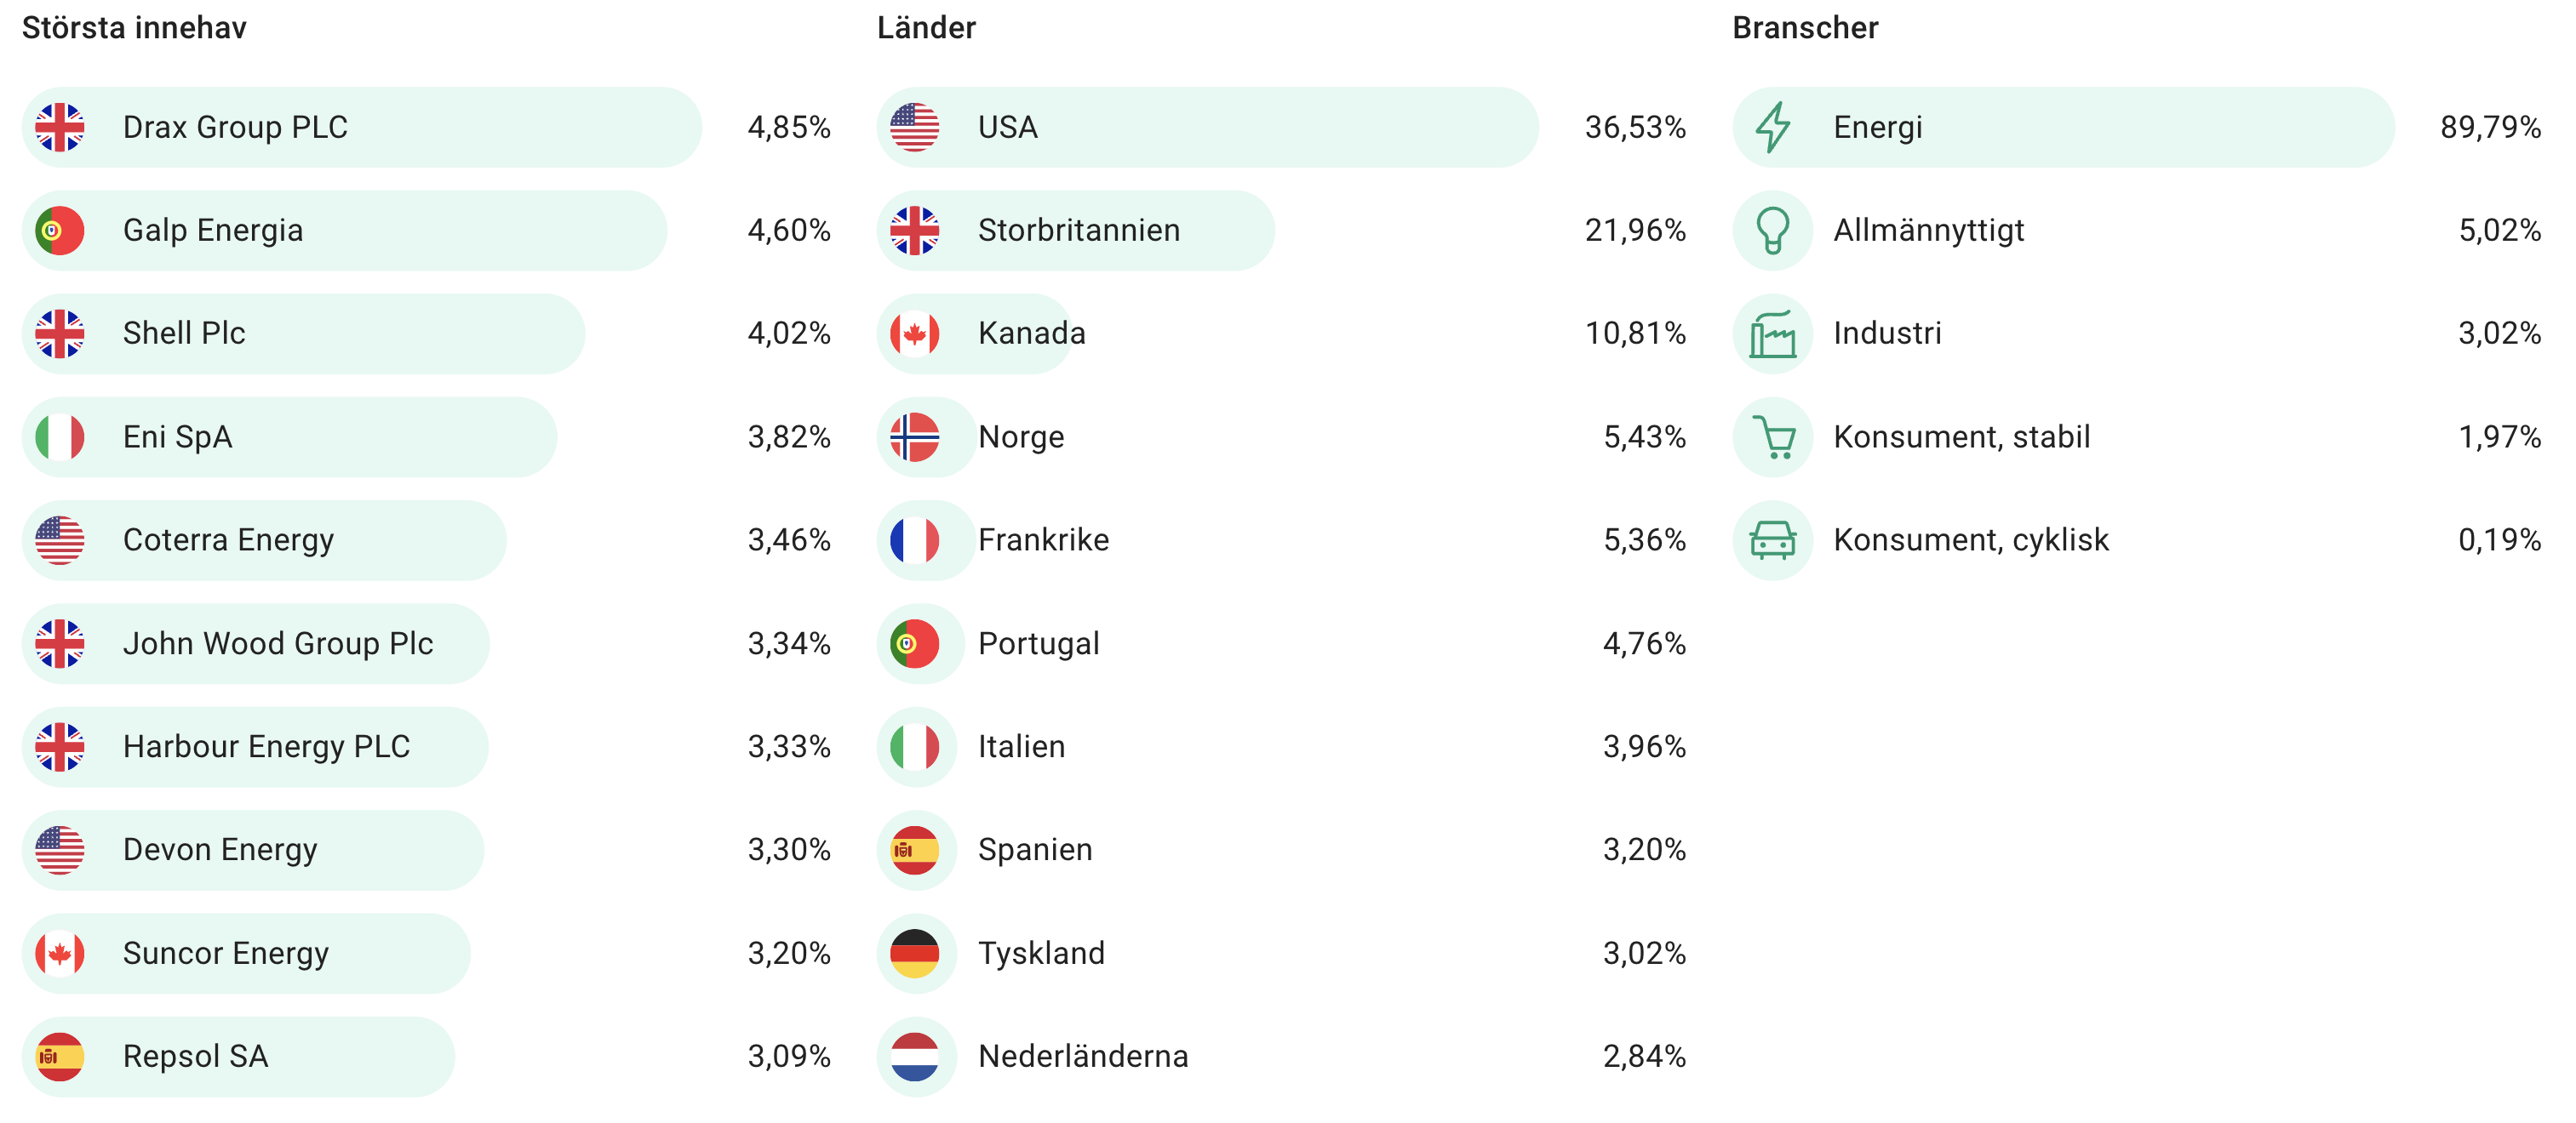The height and width of the screenshot is (1123, 2576).
Task: Click the USA country bar
Action: (1207, 127)
